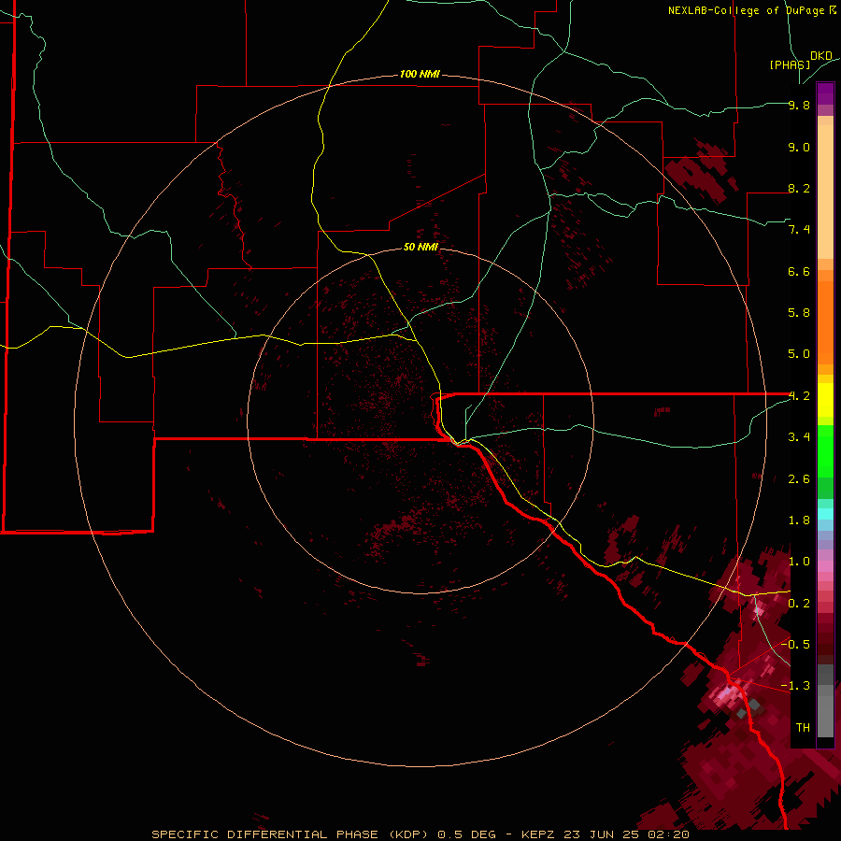Click the 7.4 value on the color scale
841x841 pixels.
pyautogui.click(x=799, y=230)
